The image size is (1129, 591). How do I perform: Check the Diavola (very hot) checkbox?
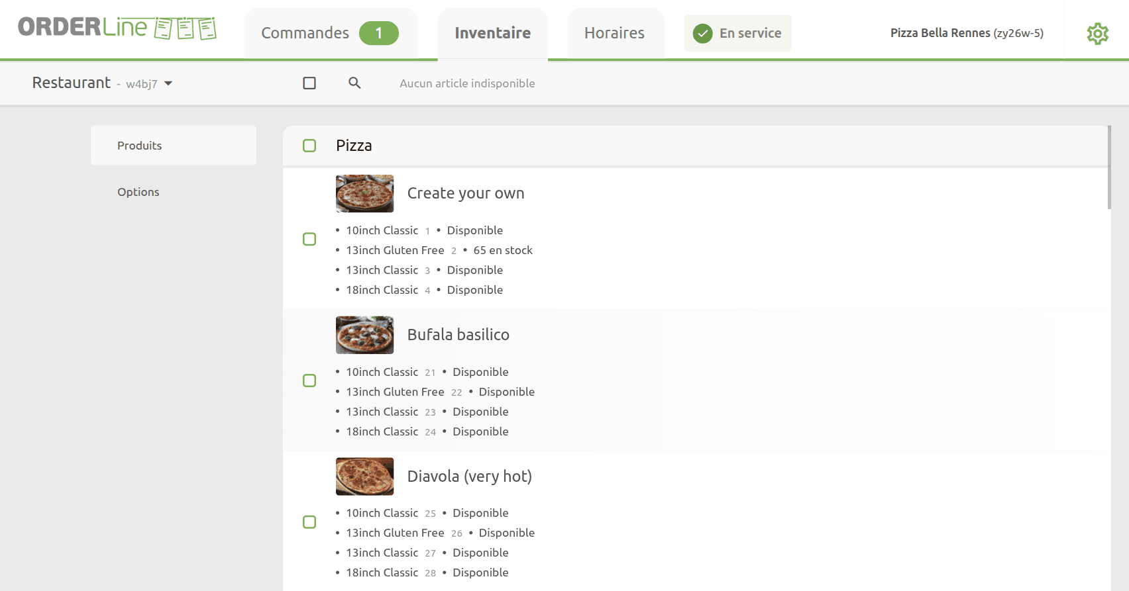(x=309, y=522)
